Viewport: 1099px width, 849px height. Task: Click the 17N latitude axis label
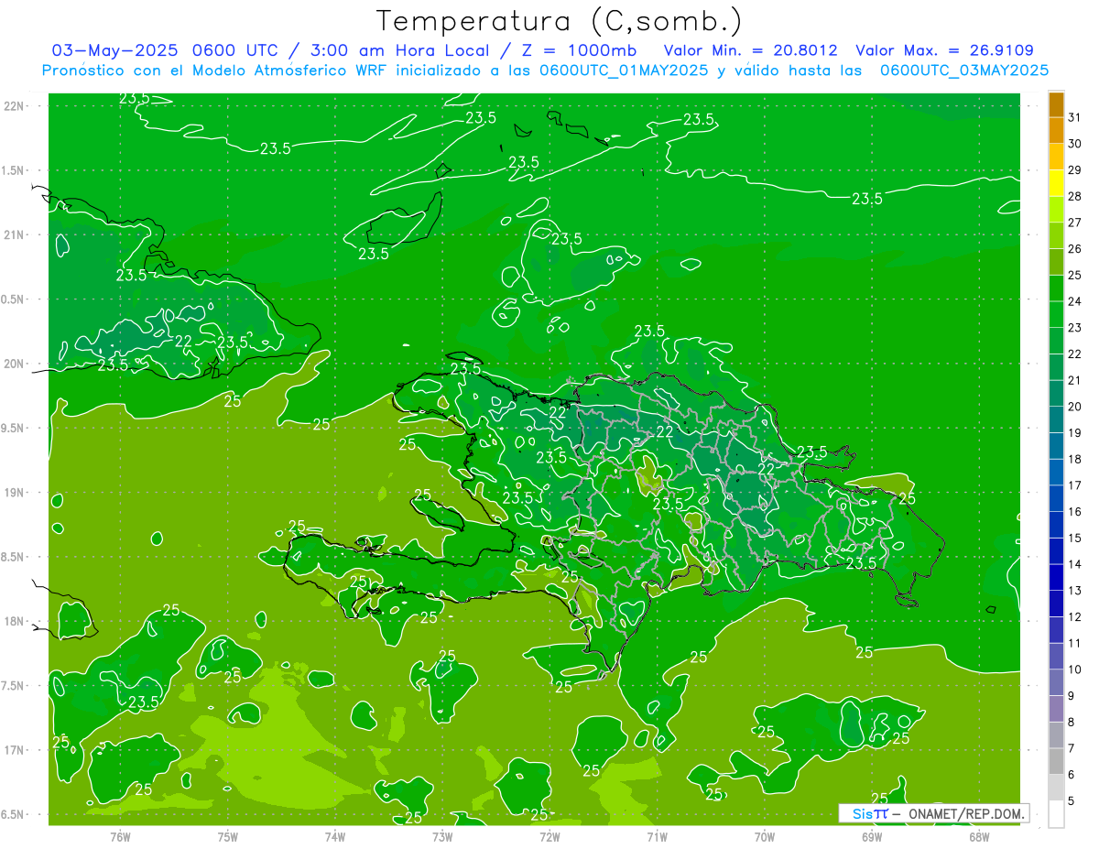click(x=16, y=750)
